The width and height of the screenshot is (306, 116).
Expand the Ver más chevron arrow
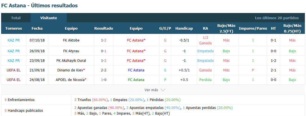point(163,90)
